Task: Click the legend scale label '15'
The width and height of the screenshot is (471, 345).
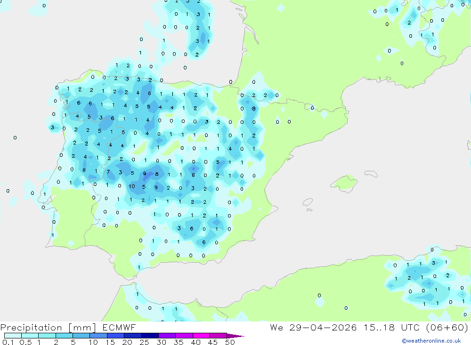Action: coord(110,342)
